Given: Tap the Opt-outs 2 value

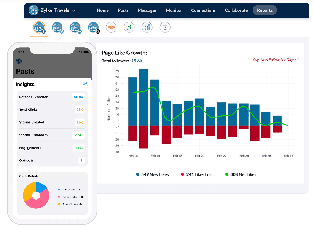Looking at the screenshot, I should point(81,160).
